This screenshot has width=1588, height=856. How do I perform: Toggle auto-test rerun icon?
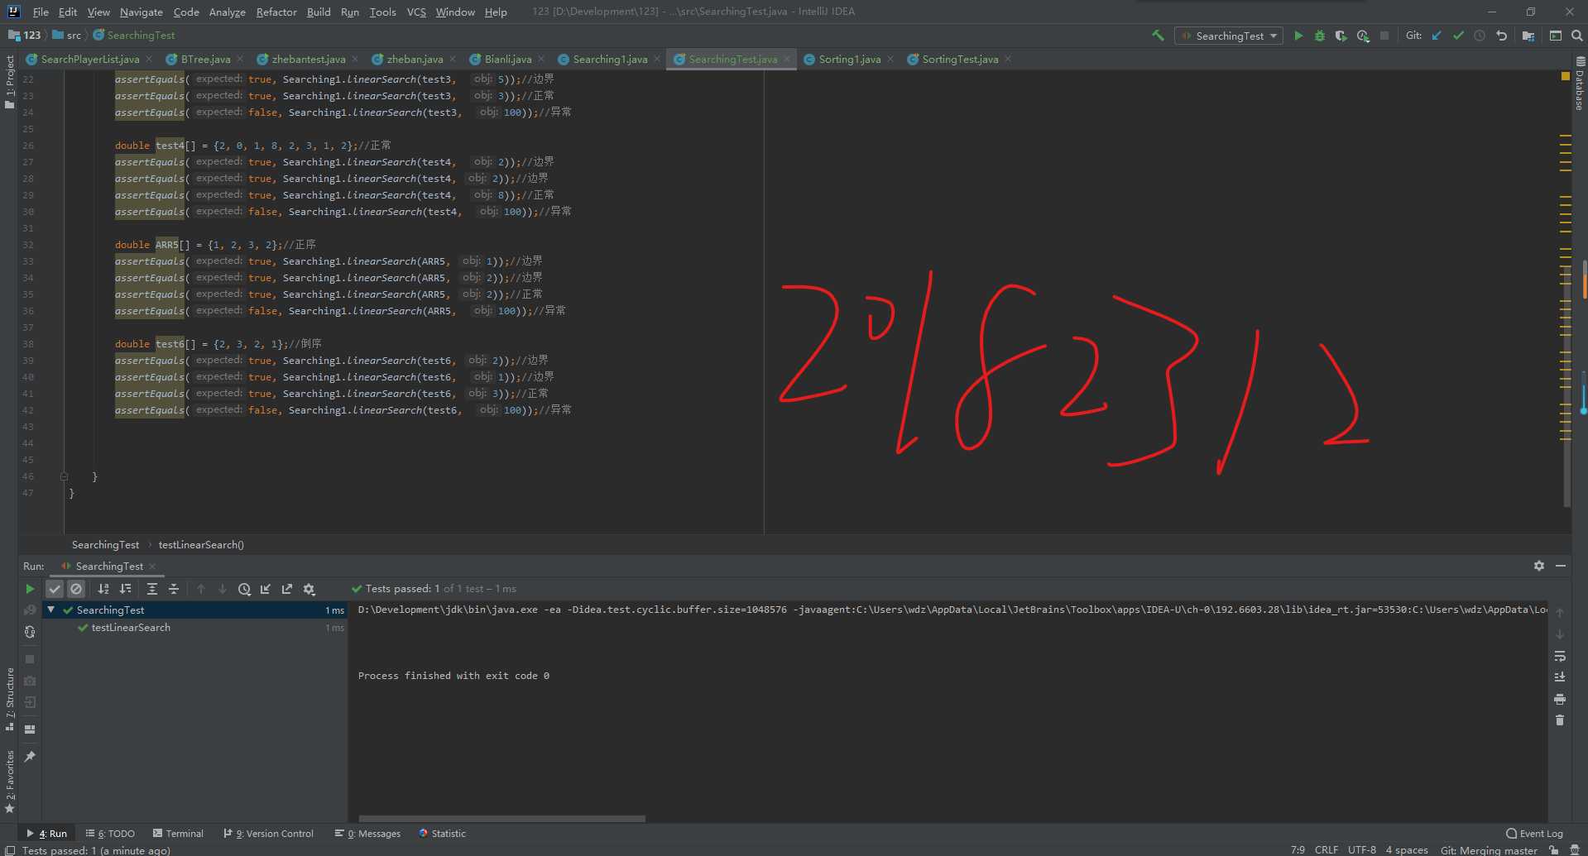click(30, 632)
